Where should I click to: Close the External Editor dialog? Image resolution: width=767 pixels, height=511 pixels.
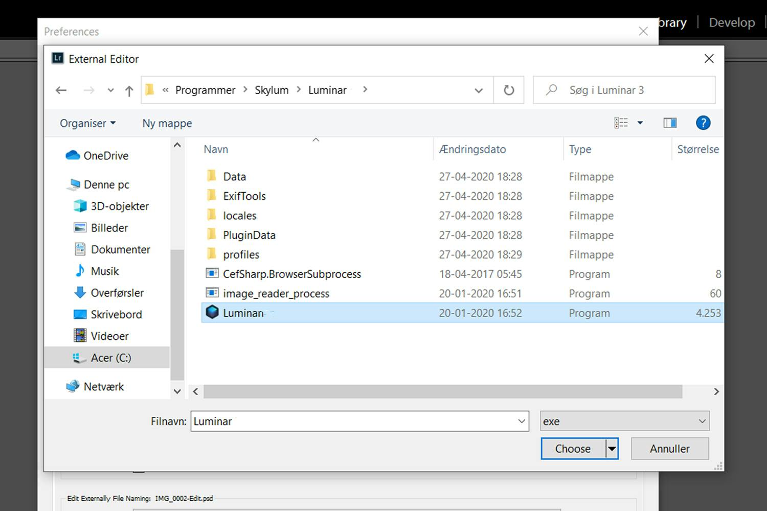pos(709,59)
